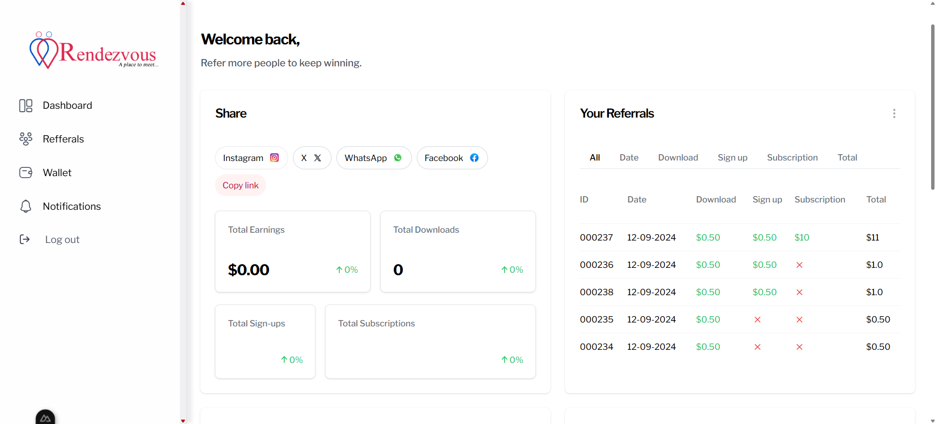Switch to the Date tab in referrals
Image resolution: width=936 pixels, height=424 pixels.
[628, 158]
